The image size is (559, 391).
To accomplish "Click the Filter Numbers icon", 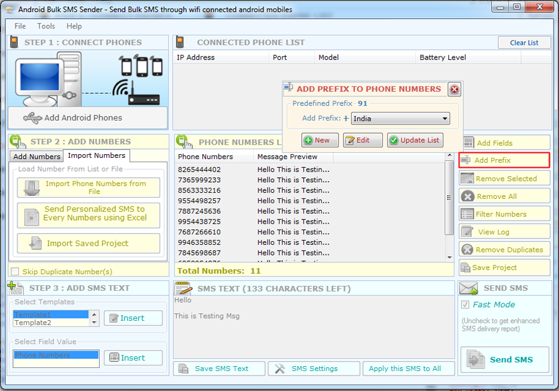I will 467,214.
